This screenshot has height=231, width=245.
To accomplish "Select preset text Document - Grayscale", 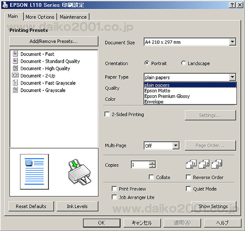I will (x=43, y=90).
